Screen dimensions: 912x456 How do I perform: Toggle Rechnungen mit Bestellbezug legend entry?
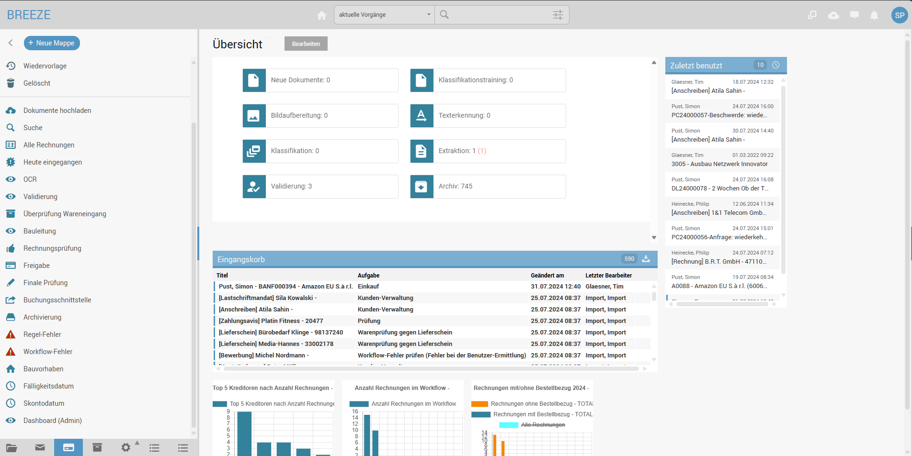(x=532, y=414)
